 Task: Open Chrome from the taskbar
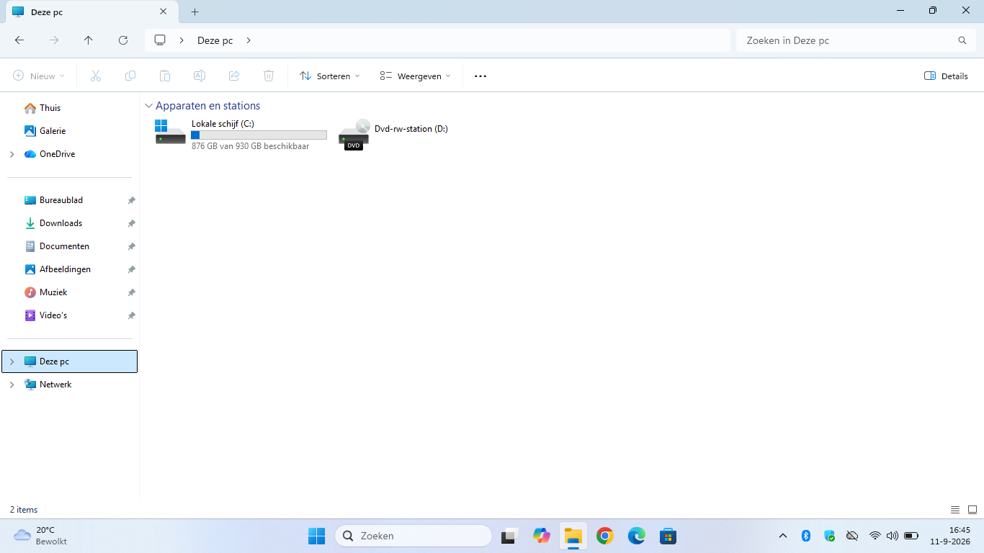coord(604,536)
